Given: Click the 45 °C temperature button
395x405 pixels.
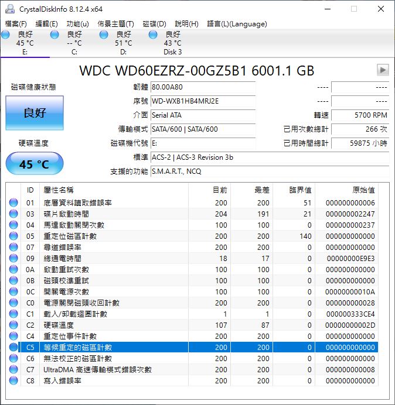Looking at the screenshot, I should click(35, 164).
